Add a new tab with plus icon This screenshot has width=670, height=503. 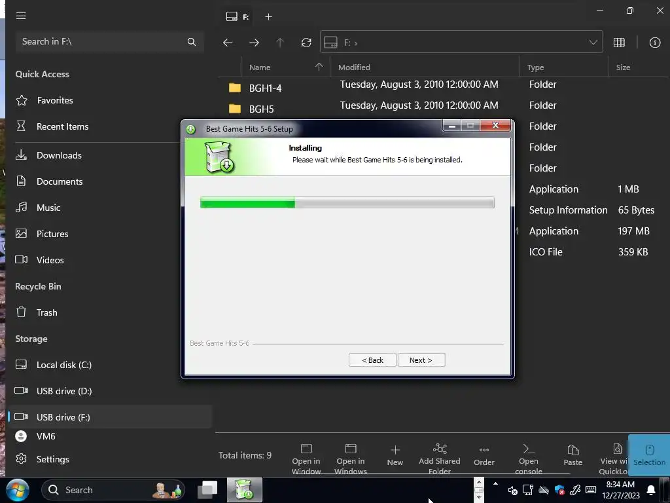coord(268,16)
